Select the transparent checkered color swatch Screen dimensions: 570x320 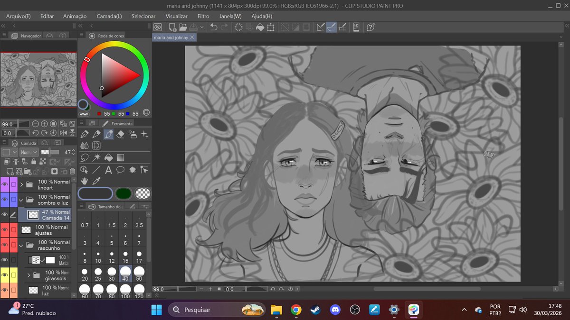click(x=142, y=193)
